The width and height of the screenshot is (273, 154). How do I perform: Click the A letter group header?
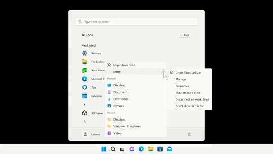pos(84,121)
